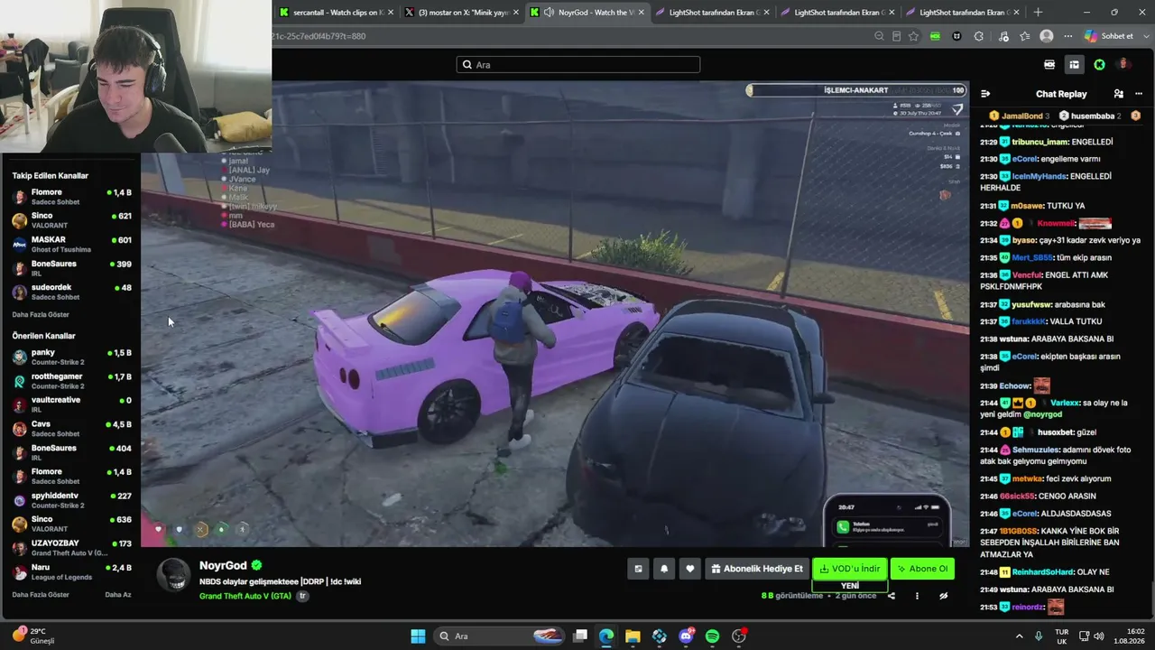Click the green Kick logo icon in header
Image resolution: width=1155 pixels, height=650 pixels.
[x=1099, y=65]
